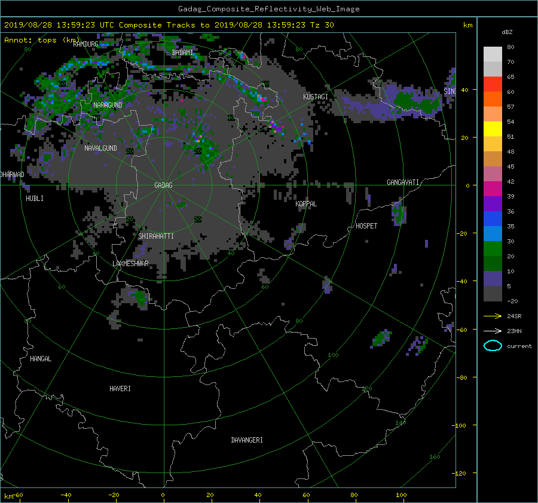Click the HUBLI town label
Image resolution: width=538 pixels, height=503 pixels.
(35, 199)
